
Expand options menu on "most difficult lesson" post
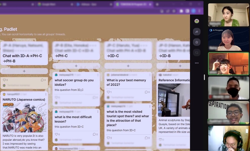click(98, 111)
